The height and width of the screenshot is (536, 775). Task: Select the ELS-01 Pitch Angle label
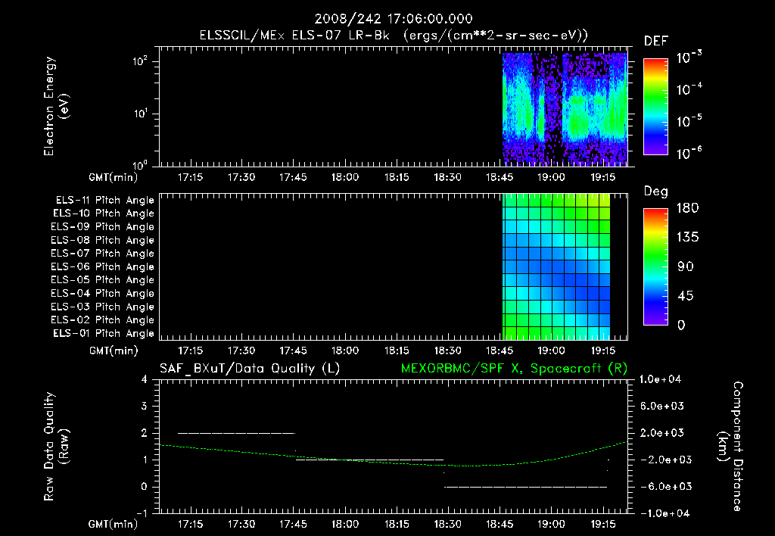point(103,333)
